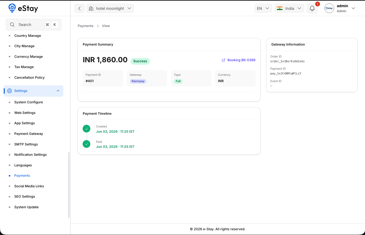Screen dimensions: 365x235
Task: Open the notifications bell
Action: [312, 8]
